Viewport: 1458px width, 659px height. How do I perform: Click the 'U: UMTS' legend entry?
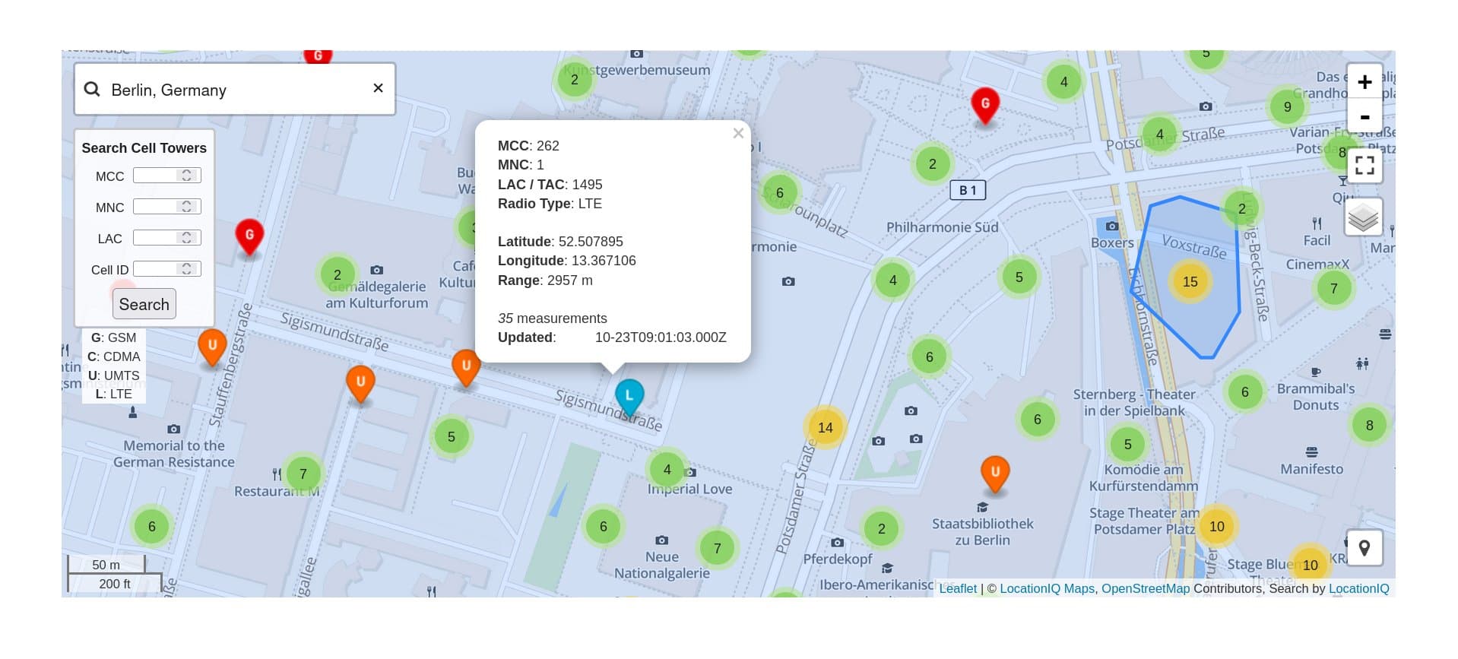point(114,375)
